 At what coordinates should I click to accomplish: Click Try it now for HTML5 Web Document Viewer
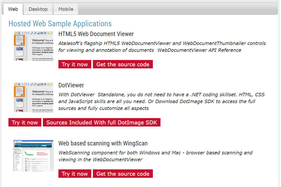[x=74, y=64]
